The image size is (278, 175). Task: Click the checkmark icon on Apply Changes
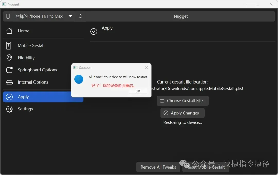pyautogui.click(x=166, y=113)
